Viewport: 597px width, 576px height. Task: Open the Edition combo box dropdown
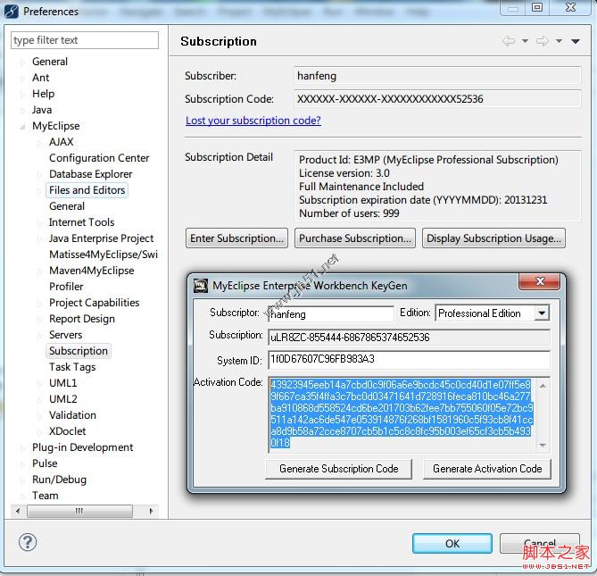point(542,313)
